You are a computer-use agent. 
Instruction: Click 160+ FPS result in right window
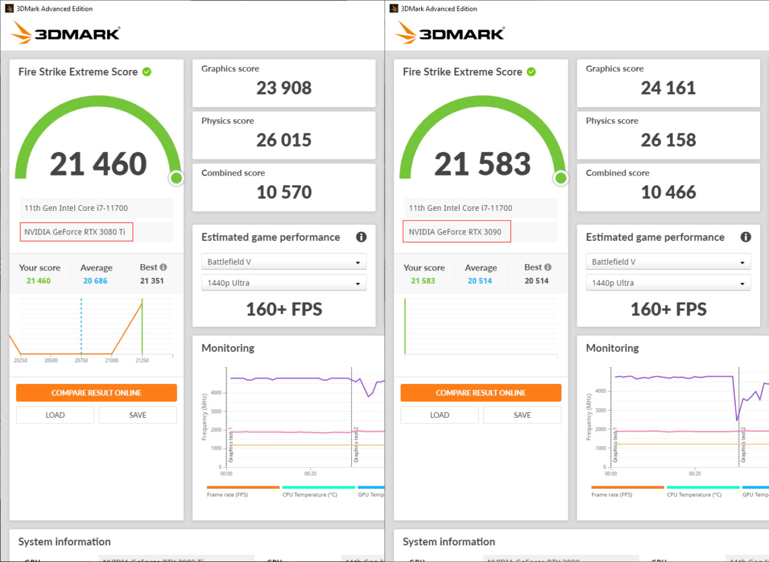pos(668,310)
